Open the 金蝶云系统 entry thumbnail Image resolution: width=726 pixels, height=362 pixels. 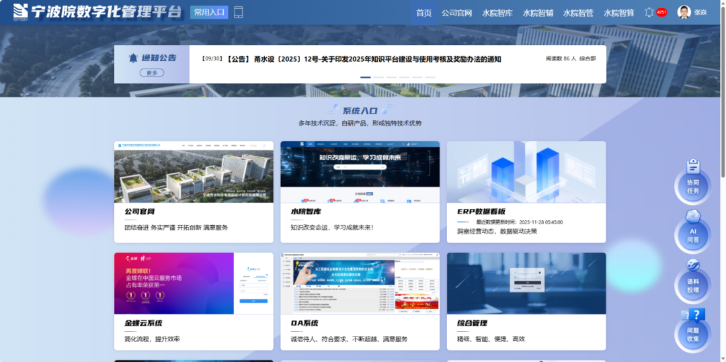(194, 283)
